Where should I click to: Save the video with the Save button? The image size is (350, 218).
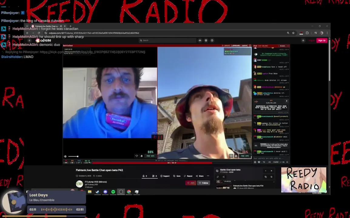point(177,176)
